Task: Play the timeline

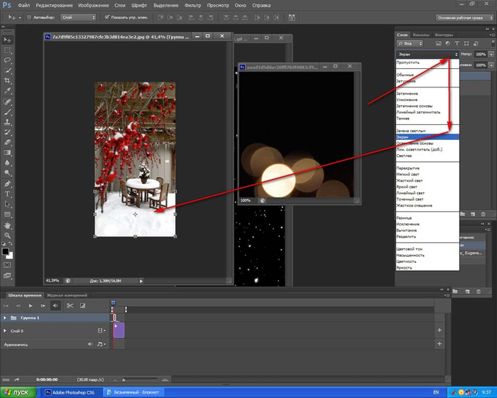Action: 31,306
